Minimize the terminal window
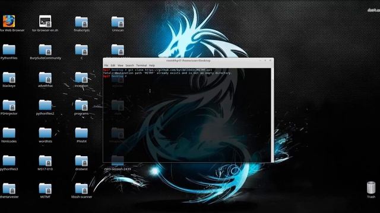The width and height of the screenshot is (380, 213). click(260, 60)
